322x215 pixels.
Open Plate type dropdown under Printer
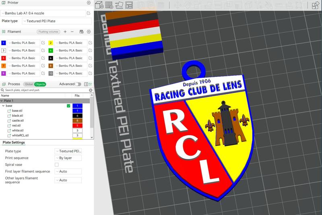click(57, 21)
